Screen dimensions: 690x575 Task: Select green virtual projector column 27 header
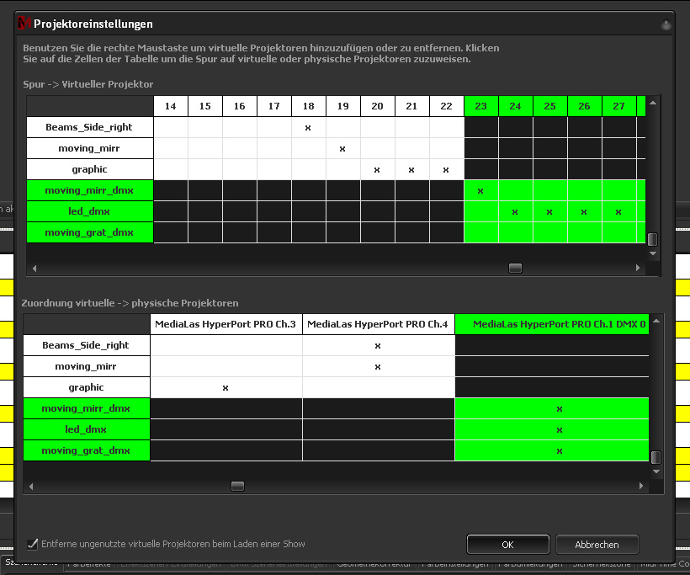pyautogui.click(x=619, y=106)
